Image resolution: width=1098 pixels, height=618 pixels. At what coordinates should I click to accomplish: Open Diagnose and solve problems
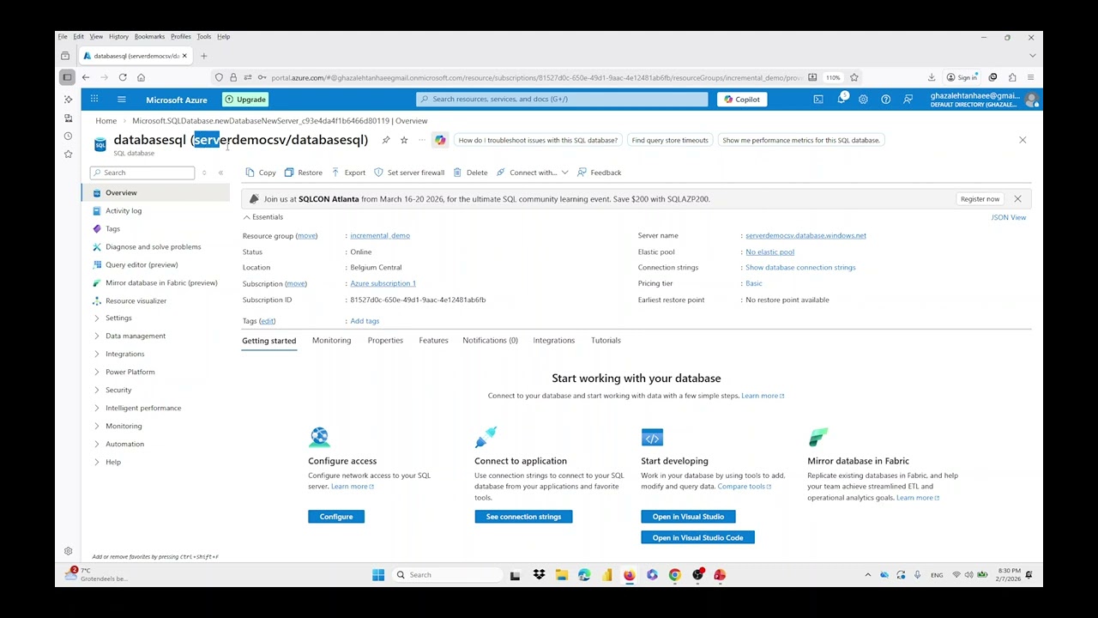[154, 247]
